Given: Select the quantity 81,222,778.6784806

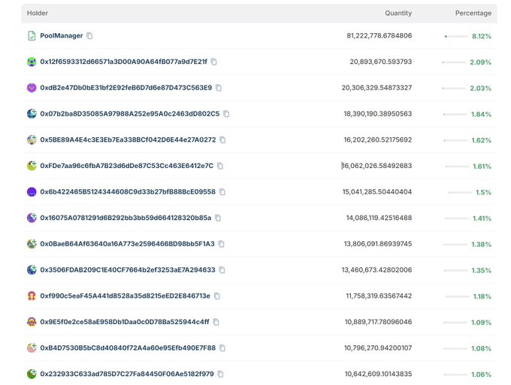Looking at the screenshot, I should (379, 35).
